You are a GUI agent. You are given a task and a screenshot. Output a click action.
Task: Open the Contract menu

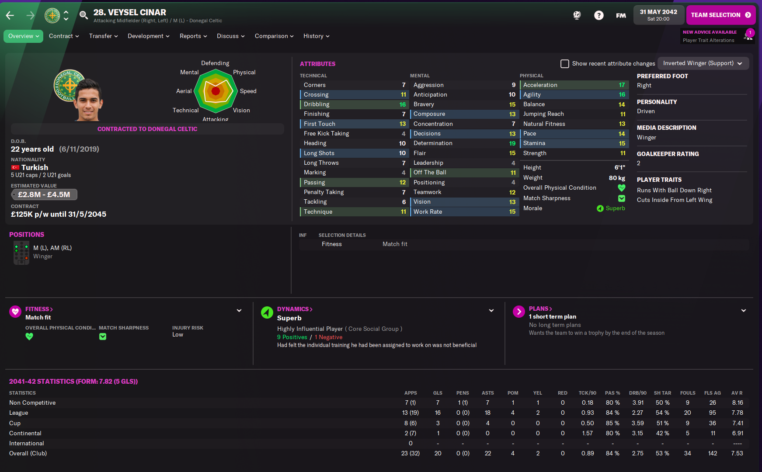coord(64,36)
